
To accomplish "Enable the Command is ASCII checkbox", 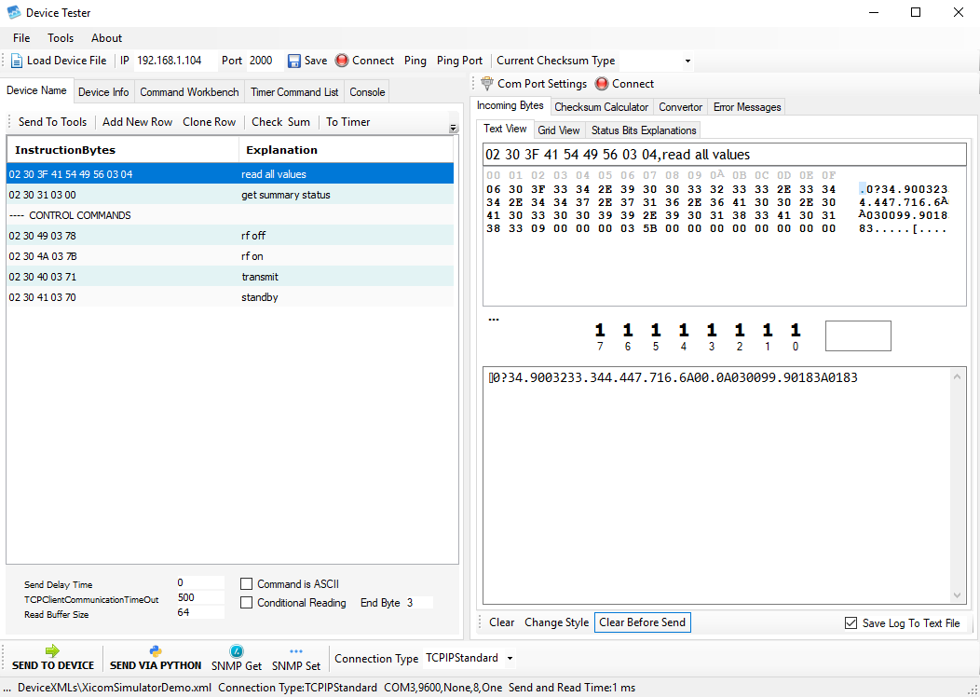I will [x=246, y=584].
